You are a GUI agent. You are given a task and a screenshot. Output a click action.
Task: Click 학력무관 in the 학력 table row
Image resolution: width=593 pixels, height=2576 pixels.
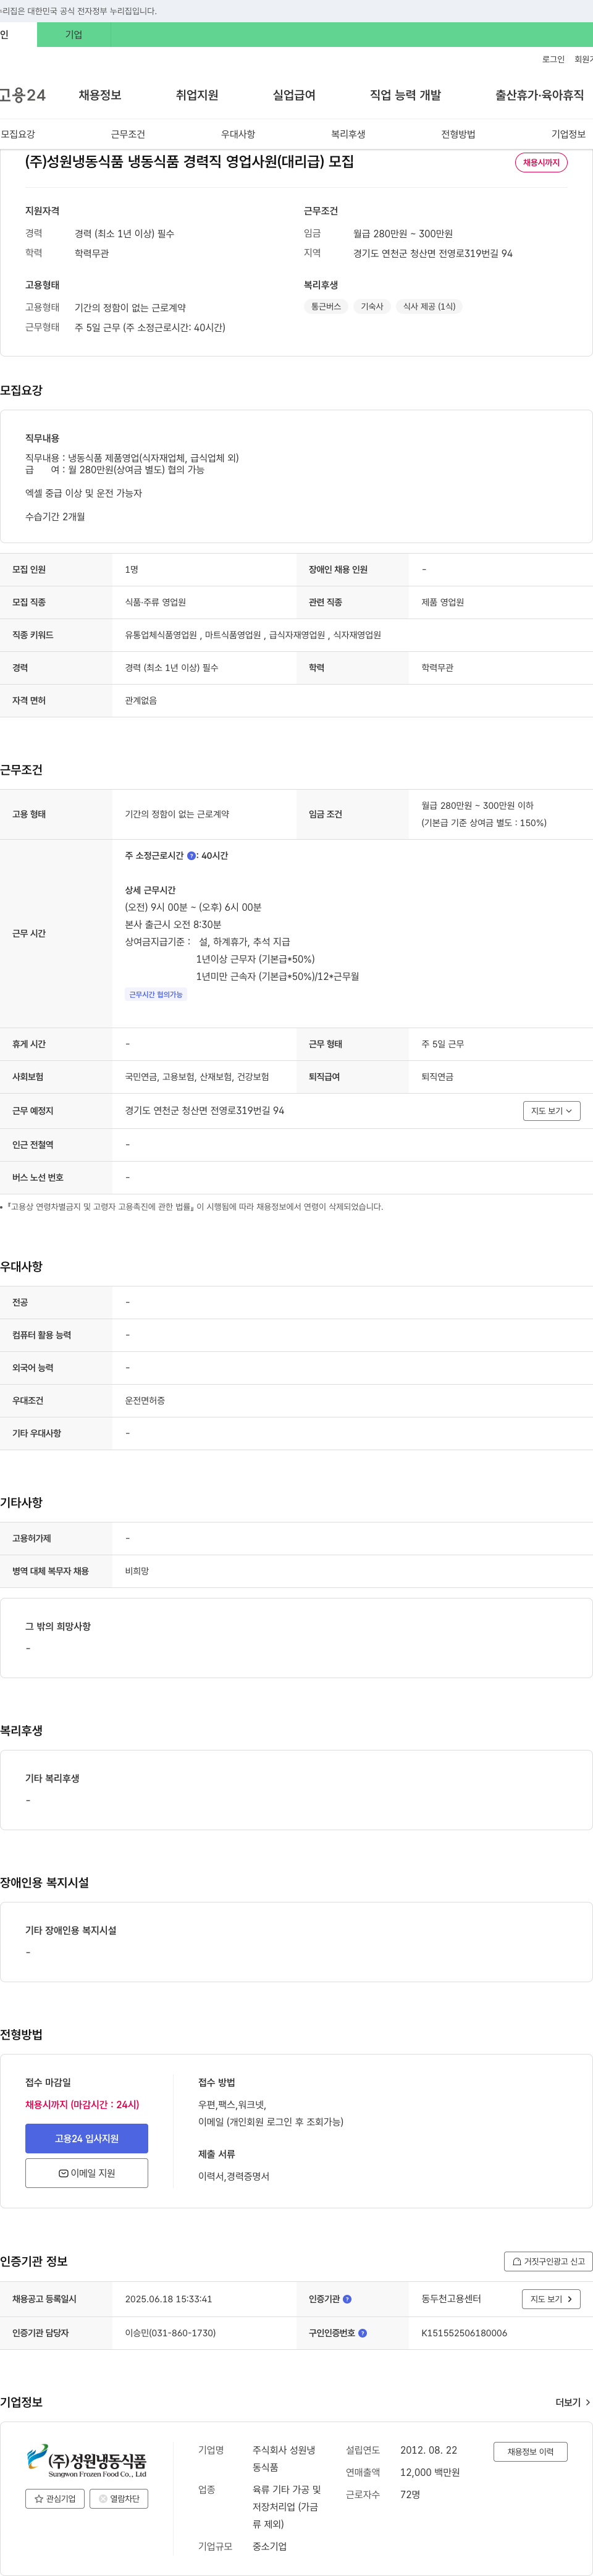click(x=437, y=668)
